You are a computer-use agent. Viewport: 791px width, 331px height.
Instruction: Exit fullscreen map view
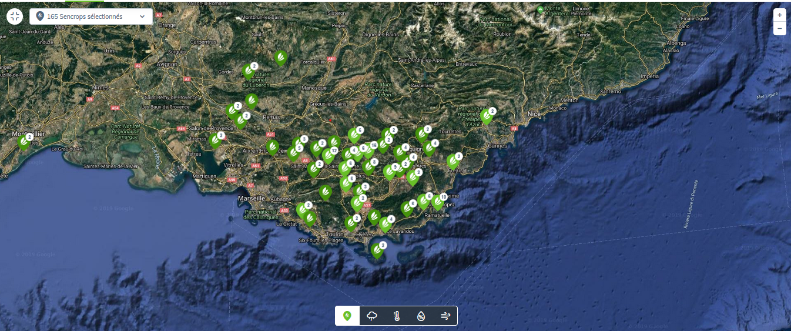(x=15, y=16)
